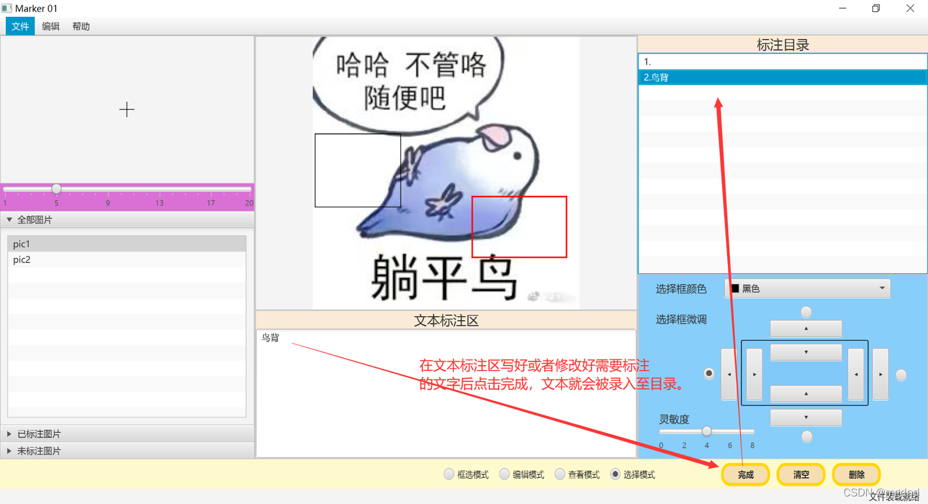Select annotation entry 1. in 标注目录
Screen dimensions: 928x504
pos(783,61)
